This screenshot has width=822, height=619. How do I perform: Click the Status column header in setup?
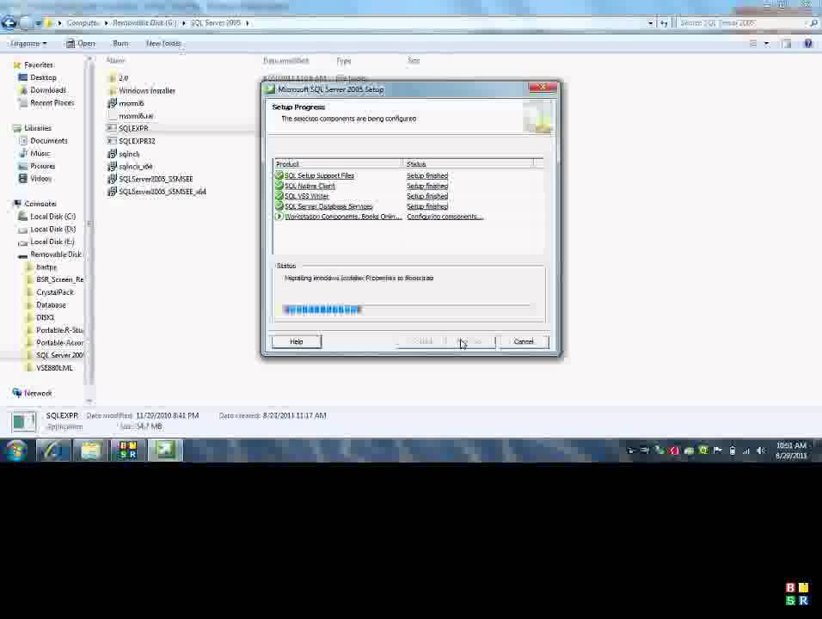(468, 164)
